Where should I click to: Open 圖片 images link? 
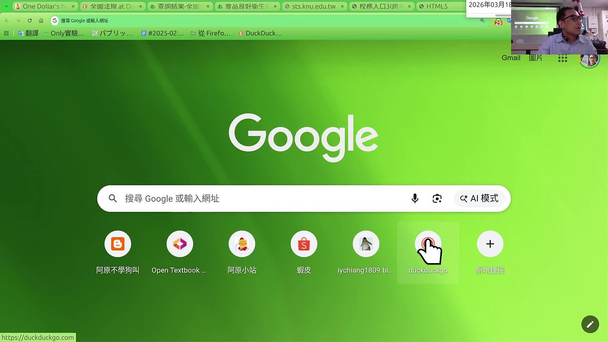click(x=536, y=58)
